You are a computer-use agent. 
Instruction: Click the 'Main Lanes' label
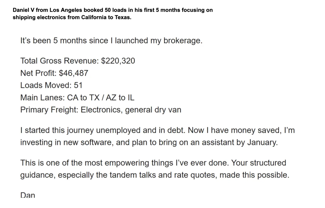(41, 97)
